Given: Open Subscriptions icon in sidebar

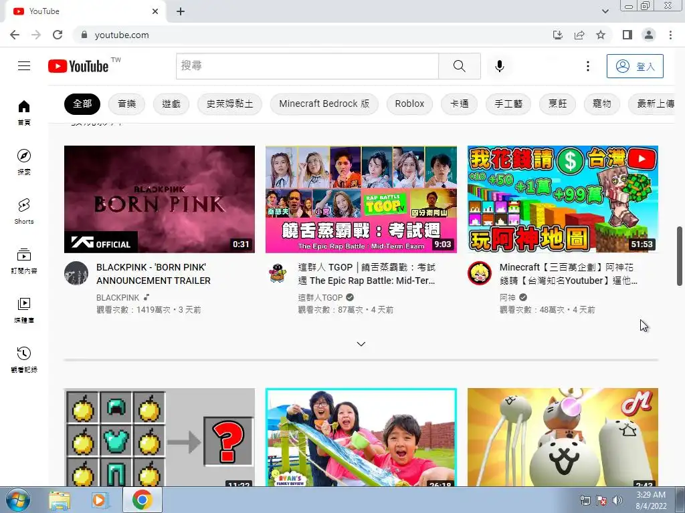Looking at the screenshot, I should click(x=24, y=261).
